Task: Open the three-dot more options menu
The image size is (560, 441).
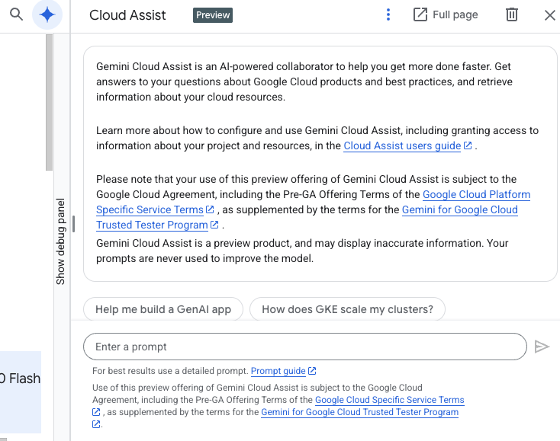Action: pos(388,14)
